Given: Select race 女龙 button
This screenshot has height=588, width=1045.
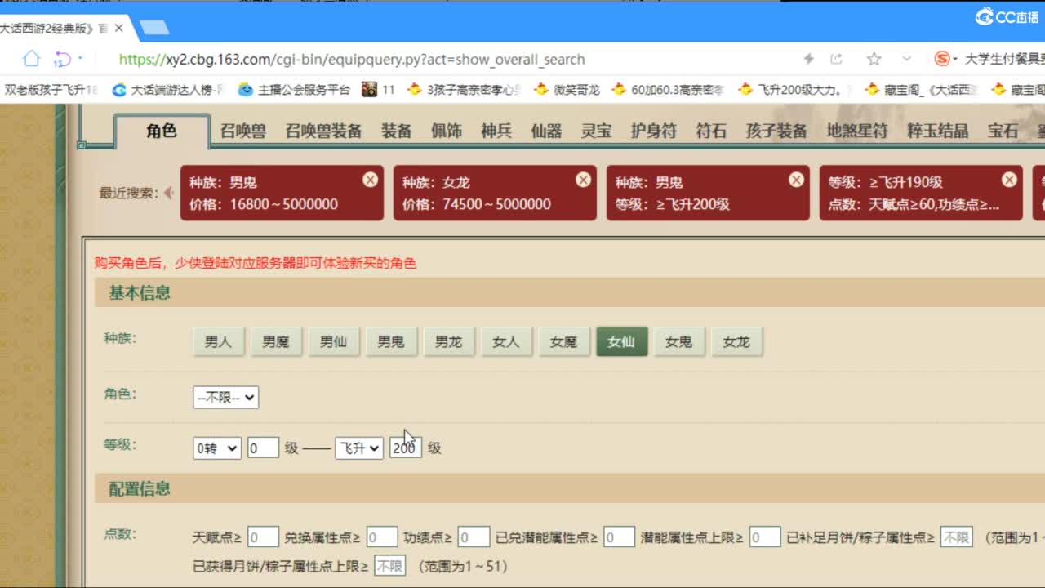Looking at the screenshot, I should point(736,342).
